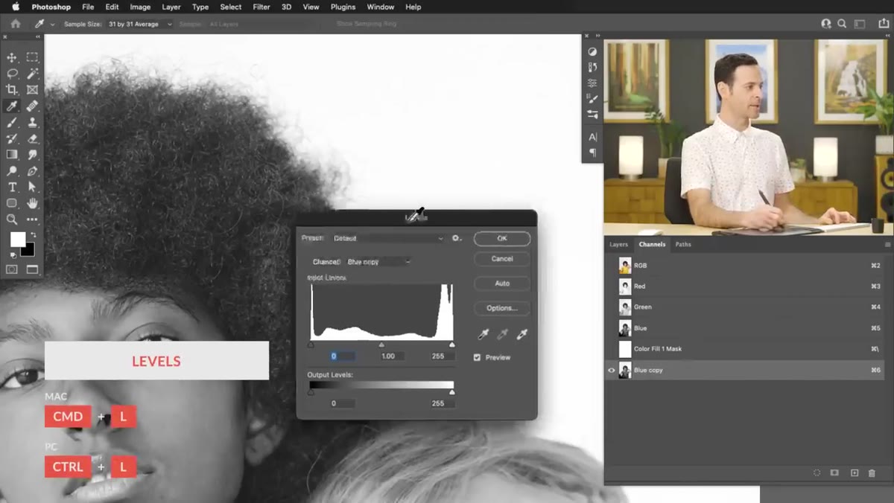Switch to the Layers tab
894x503 pixels.
[619, 244]
